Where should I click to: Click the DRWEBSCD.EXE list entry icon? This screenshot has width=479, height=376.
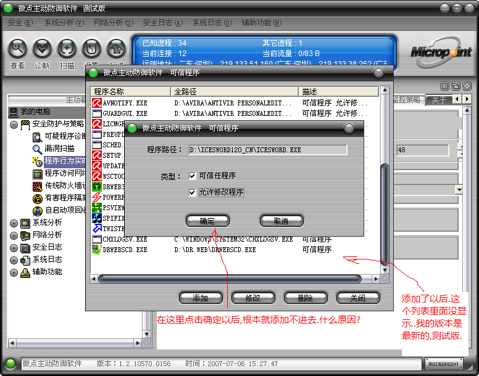[97, 250]
